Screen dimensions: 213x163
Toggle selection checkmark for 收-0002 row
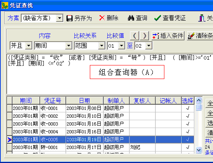(187, 116)
